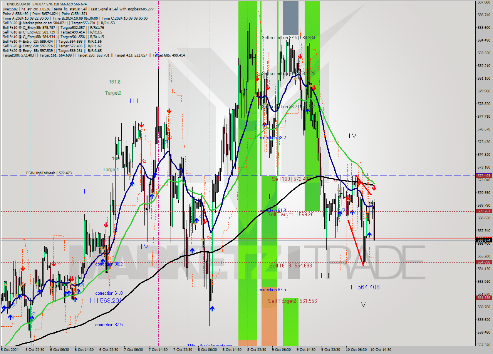Select the red 572.403 price tag
The height and width of the screenshot is (354, 493).
click(484, 175)
